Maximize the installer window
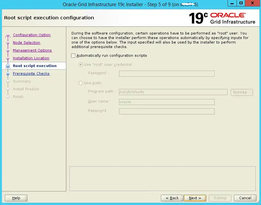This screenshot has width=261, height=205. [x=241, y=3]
